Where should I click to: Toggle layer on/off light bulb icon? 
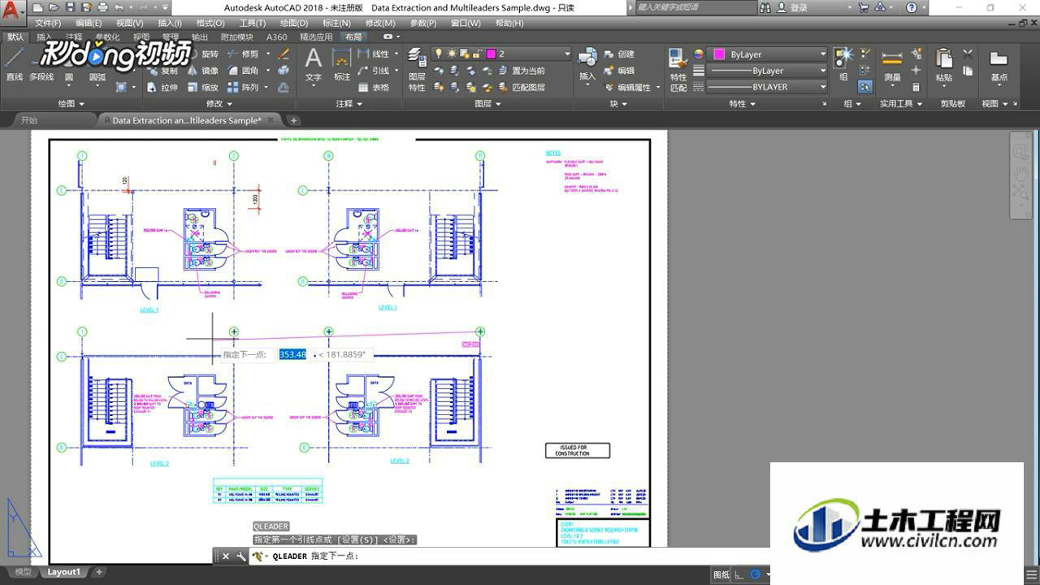coord(439,54)
